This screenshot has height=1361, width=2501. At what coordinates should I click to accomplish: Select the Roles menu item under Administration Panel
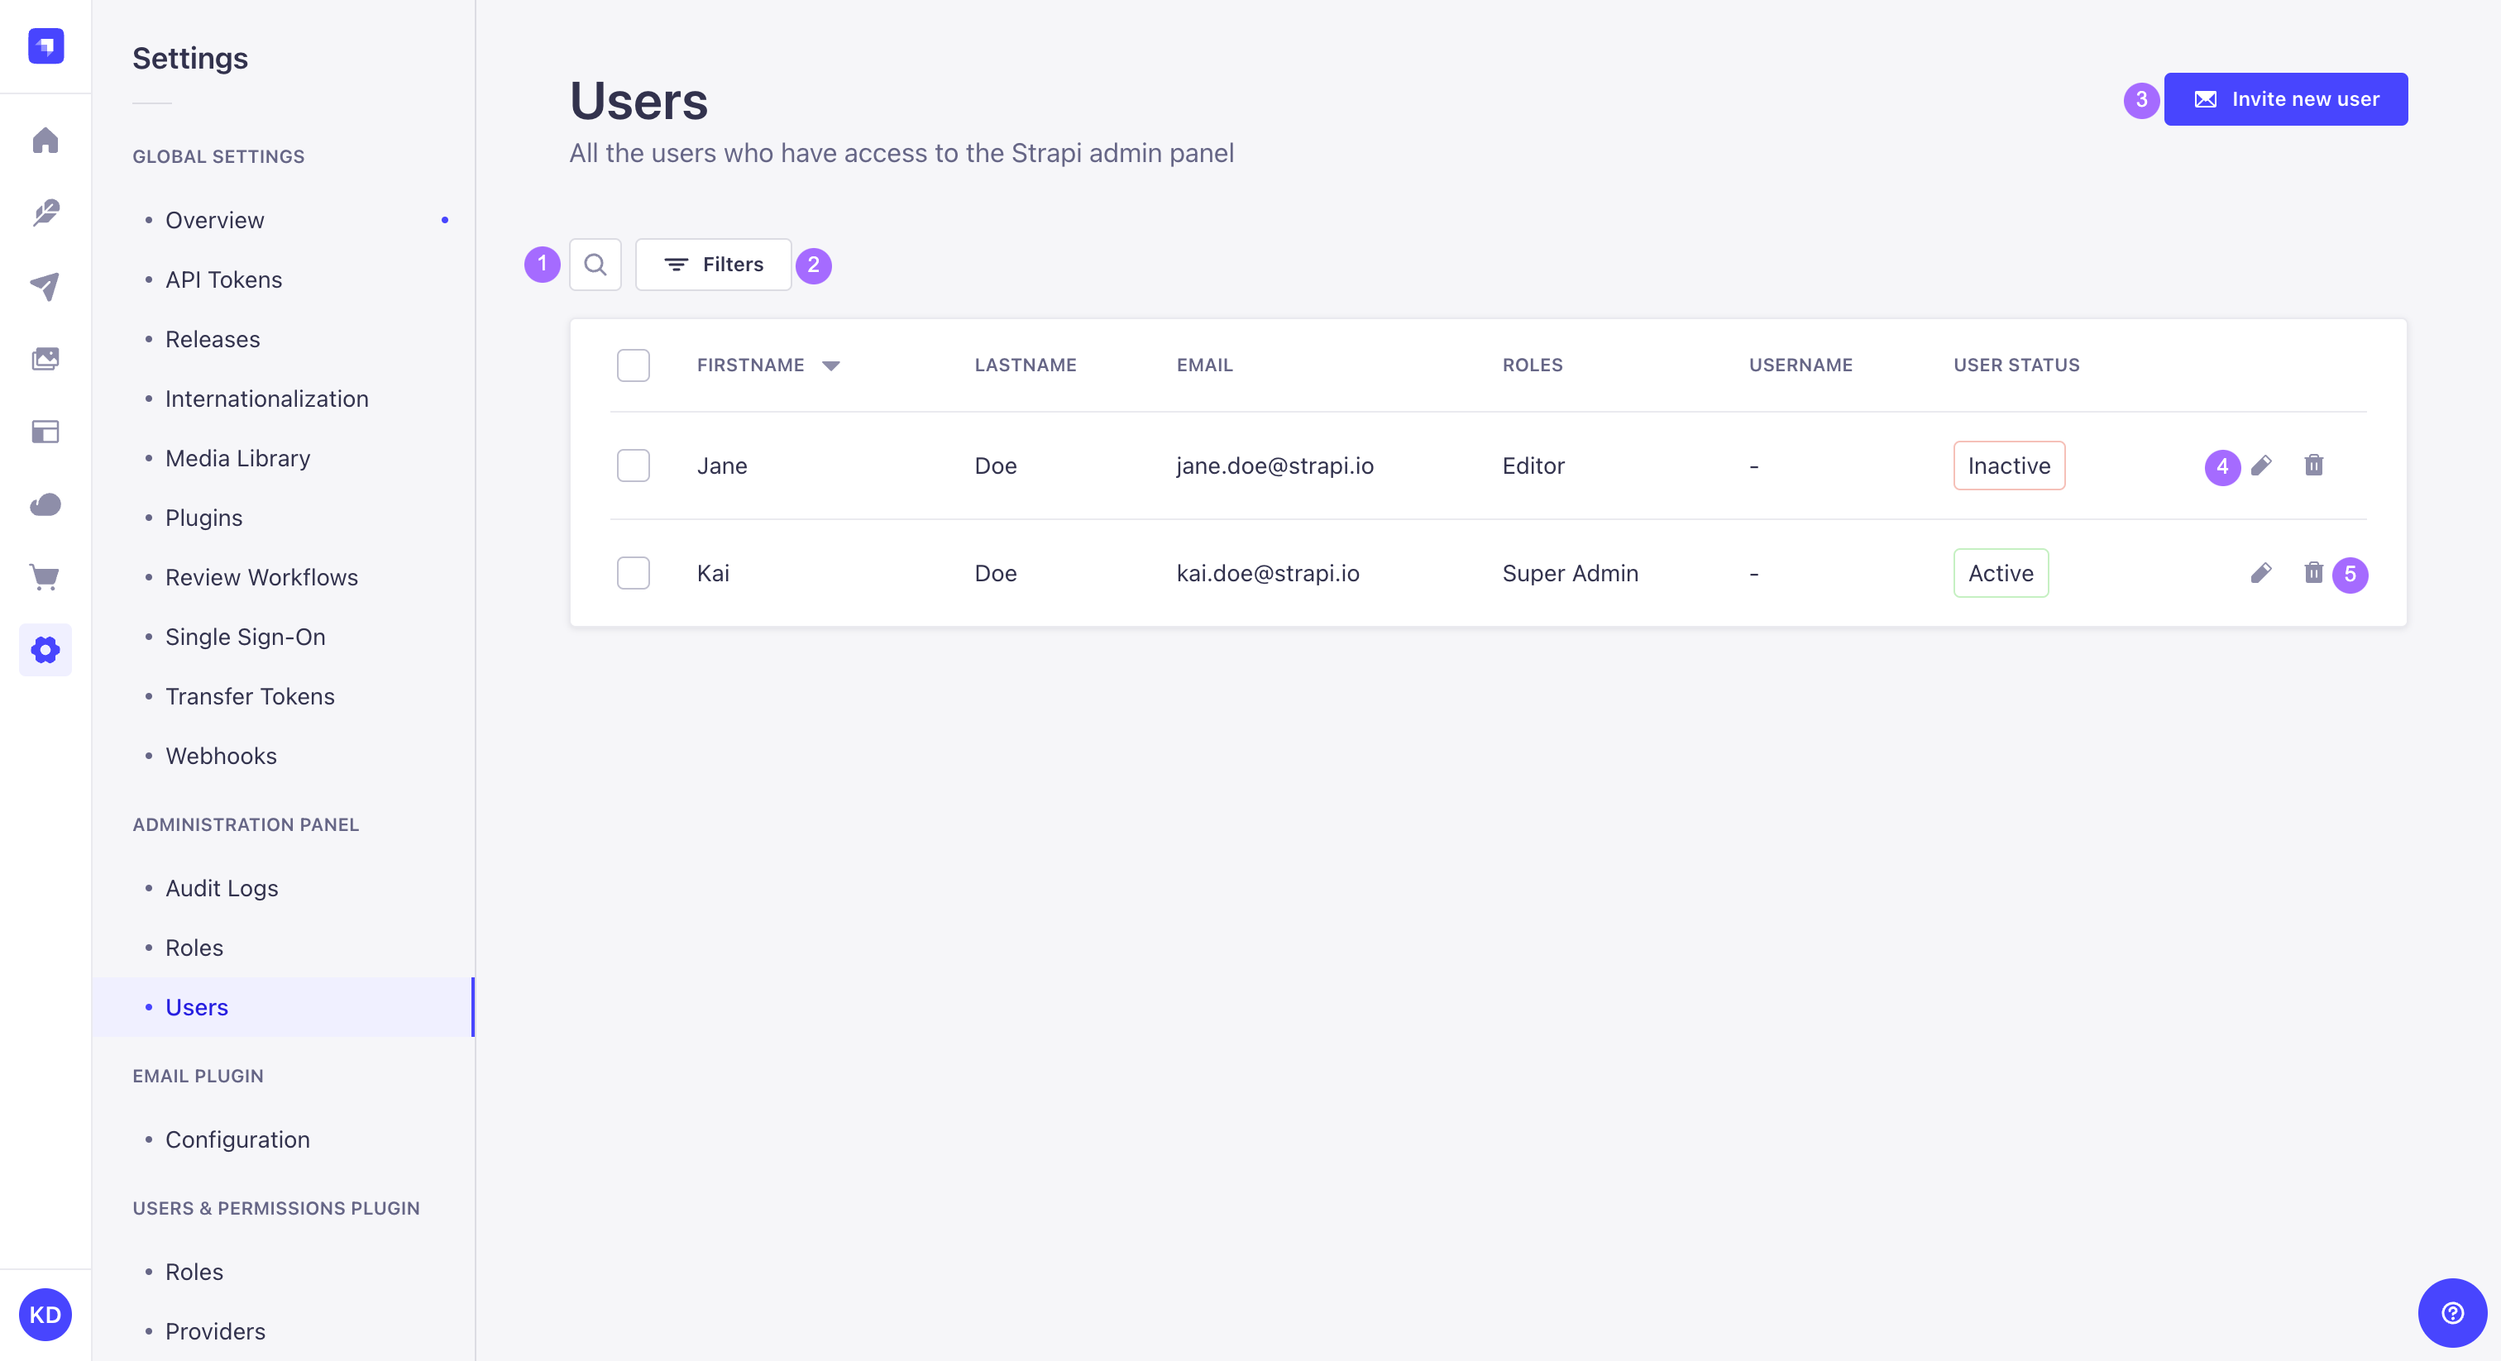(x=194, y=947)
